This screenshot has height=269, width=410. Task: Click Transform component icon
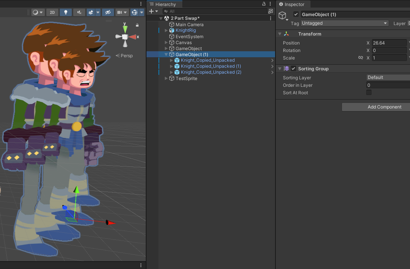coord(286,34)
